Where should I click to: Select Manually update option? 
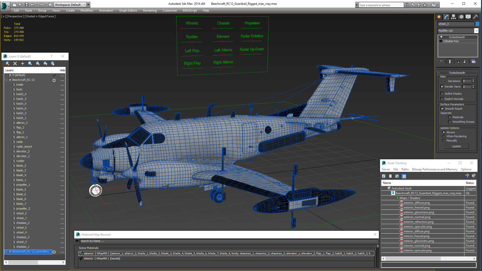tap(444, 141)
